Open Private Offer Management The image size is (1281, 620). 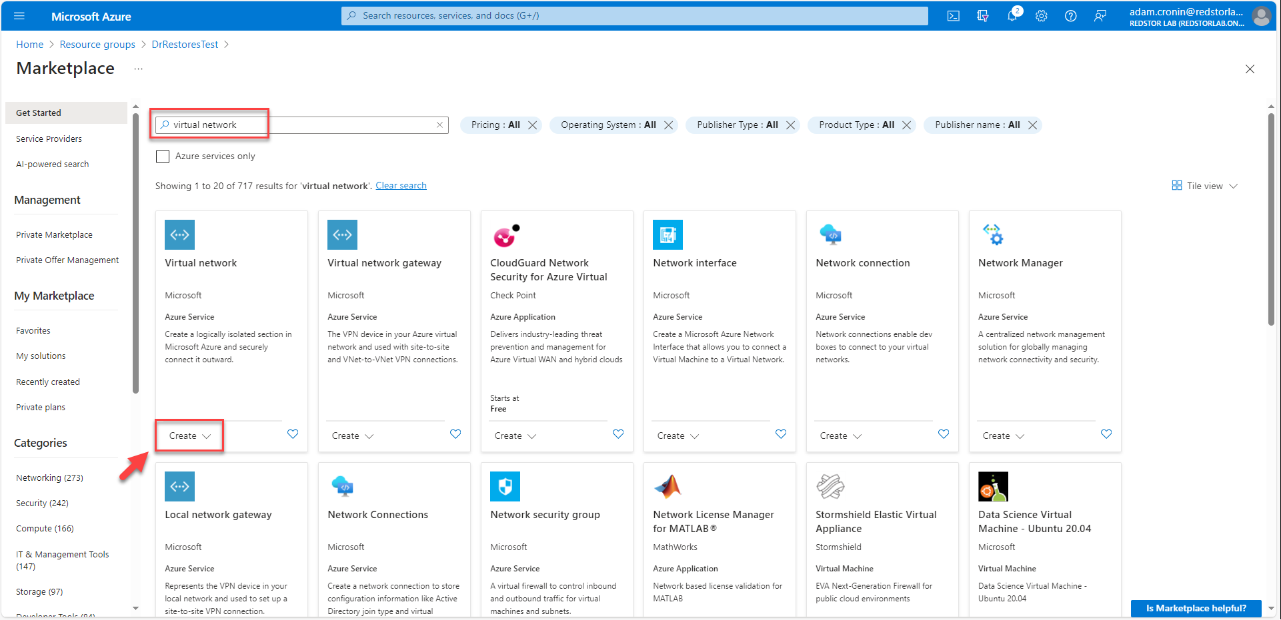click(x=67, y=260)
